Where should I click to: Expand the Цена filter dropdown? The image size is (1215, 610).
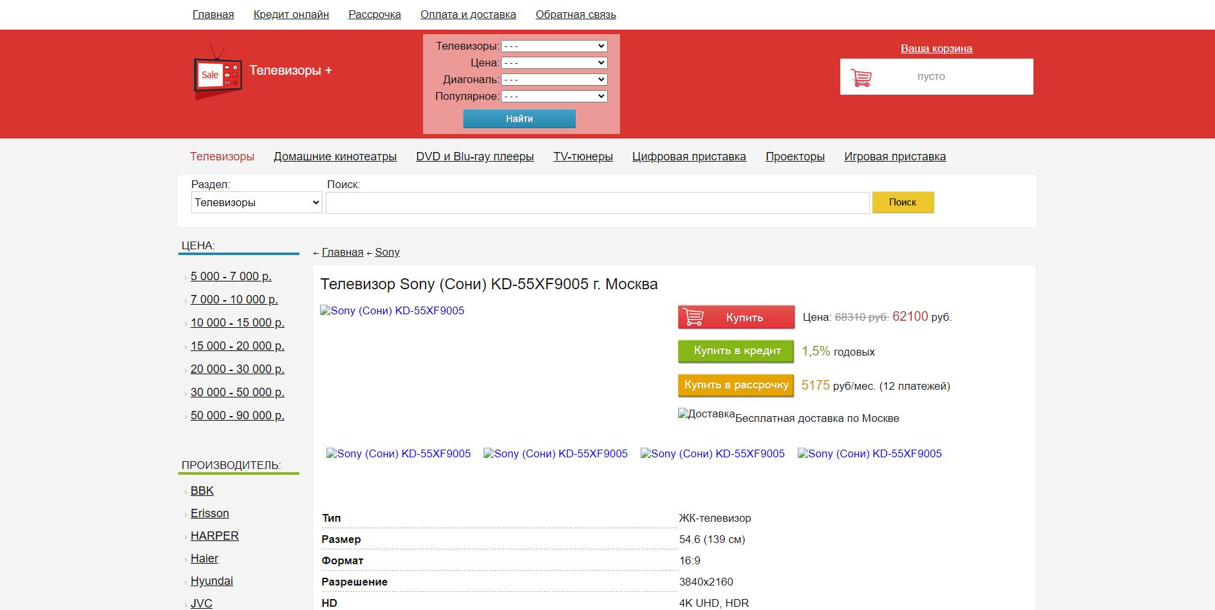pos(554,63)
